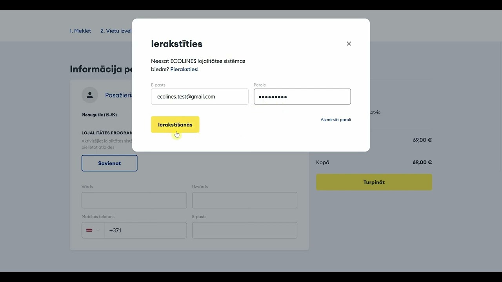Open the Pieraksties! registration link
502x282 pixels.
point(184,69)
